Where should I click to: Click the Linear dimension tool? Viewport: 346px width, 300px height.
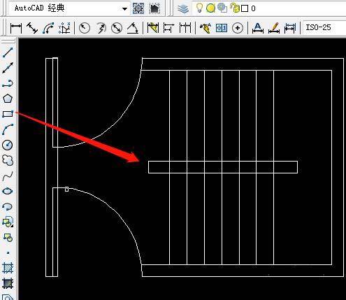(16, 28)
